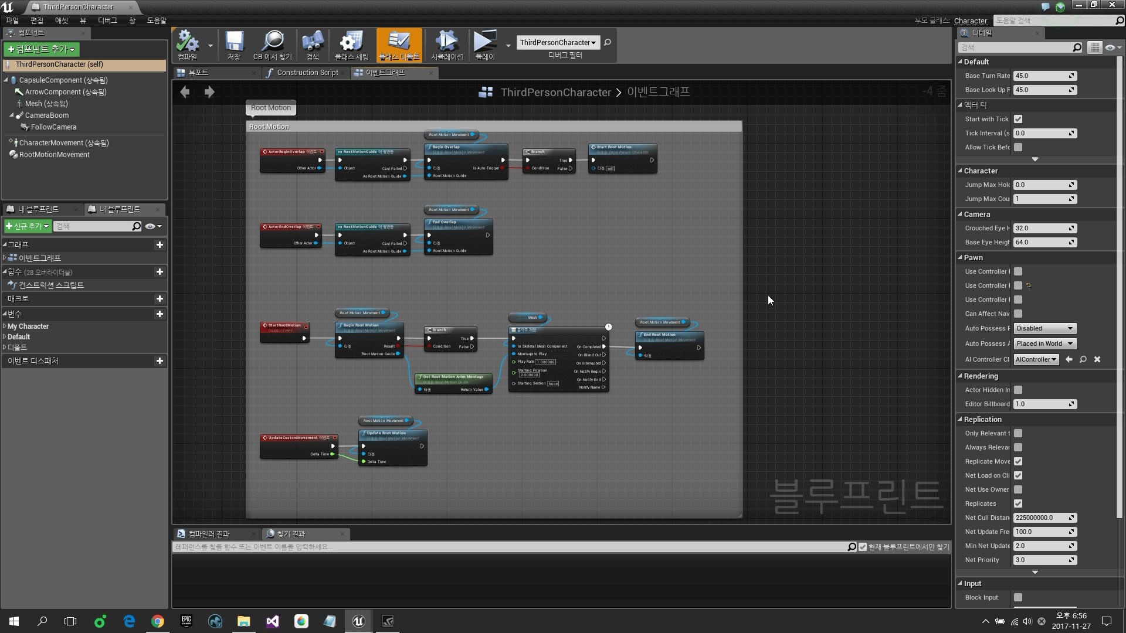Navigate back in the graph history
This screenshot has height=633, width=1126.
pos(185,92)
